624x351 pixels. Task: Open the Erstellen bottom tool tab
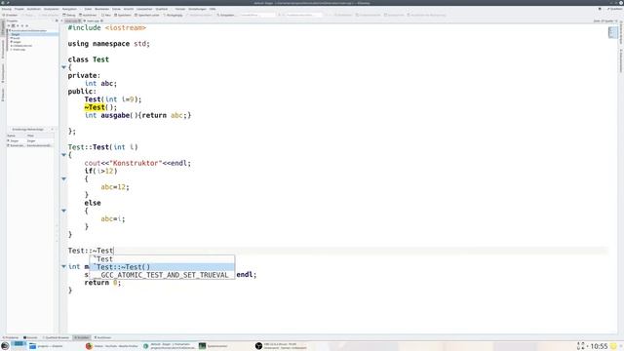coord(82,337)
